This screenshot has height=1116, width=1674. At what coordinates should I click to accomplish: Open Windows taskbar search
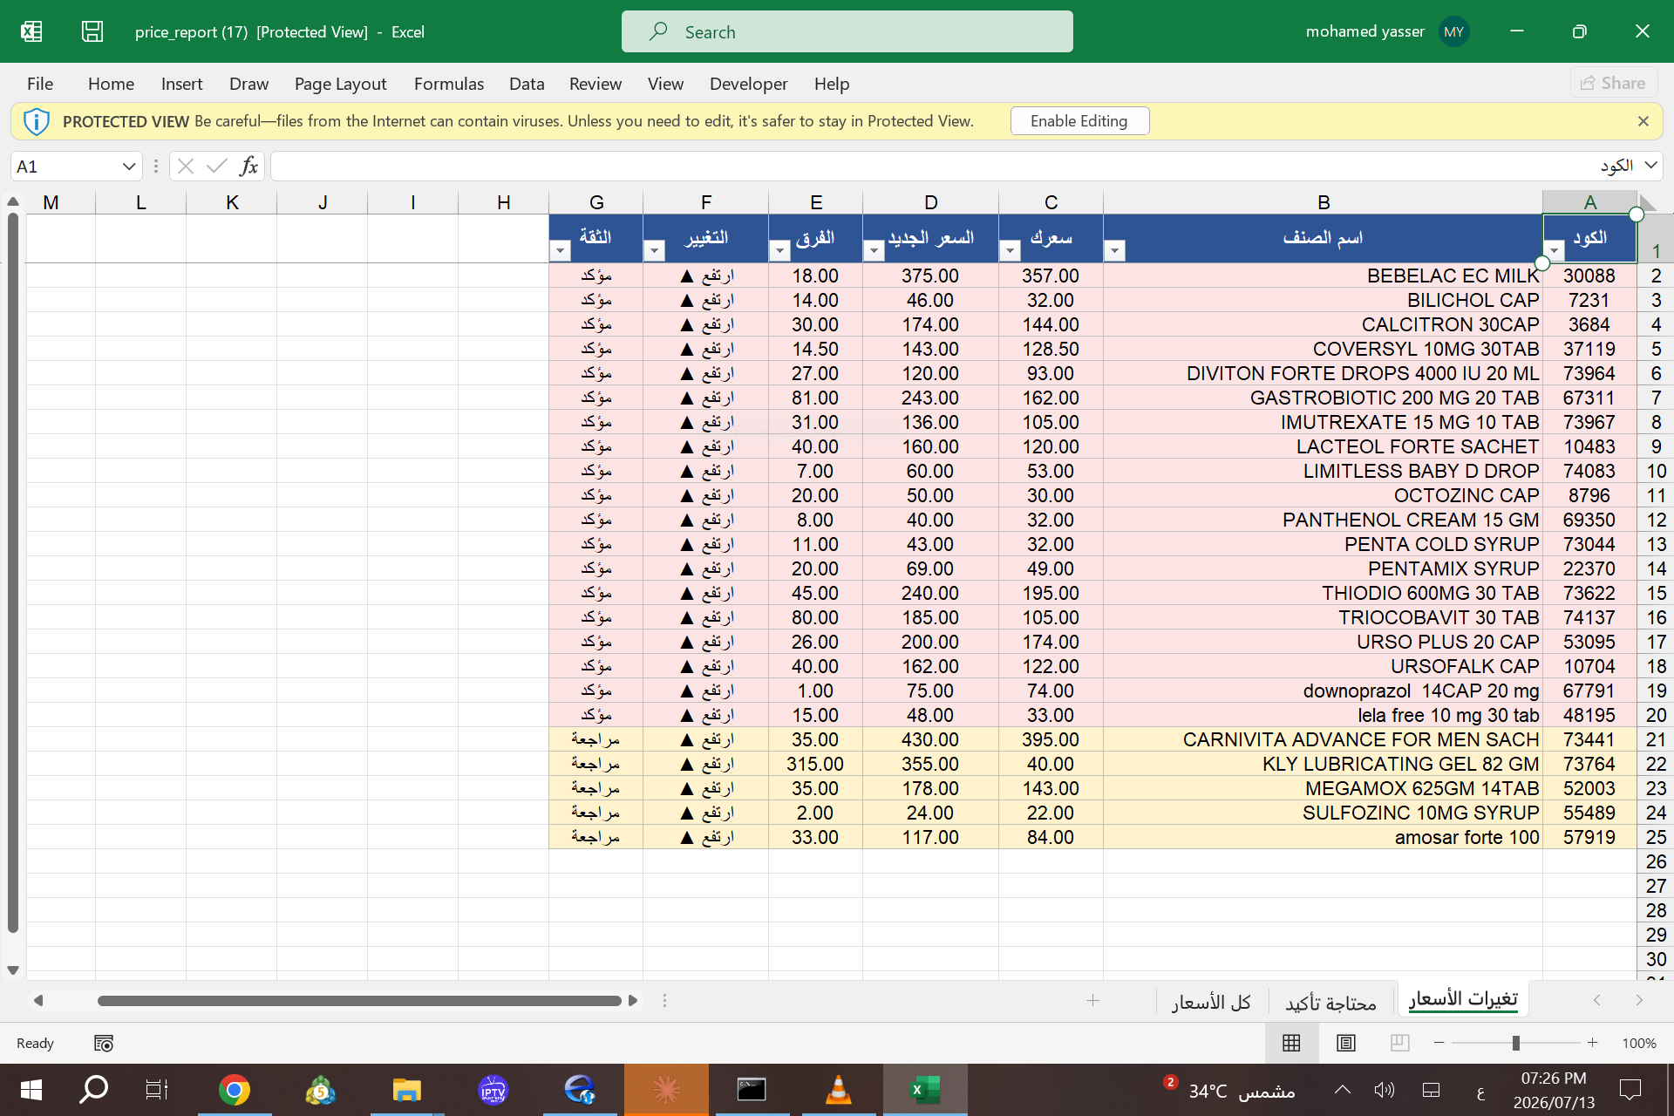tap(94, 1090)
